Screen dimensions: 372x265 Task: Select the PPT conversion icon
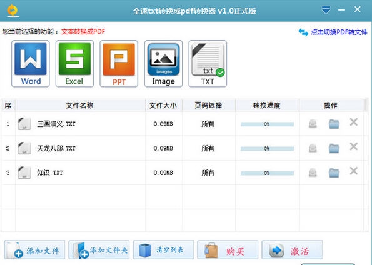tap(119, 64)
